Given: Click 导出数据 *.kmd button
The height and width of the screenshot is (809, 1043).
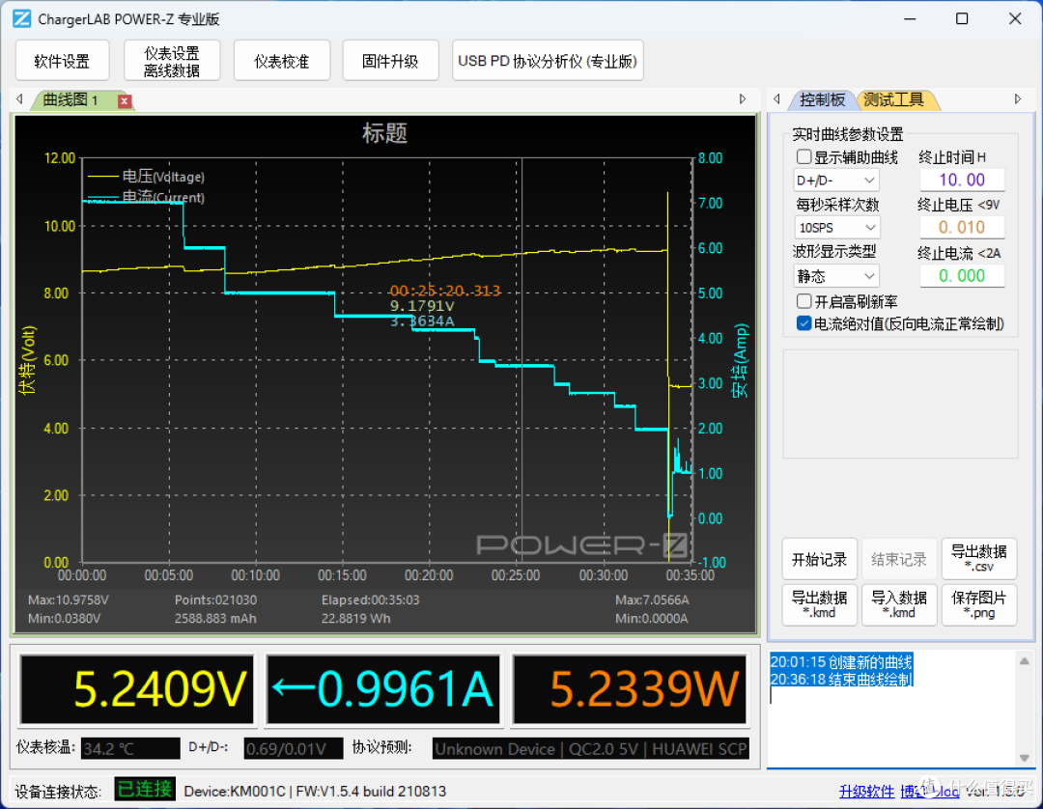Looking at the screenshot, I should click(819, 605).
